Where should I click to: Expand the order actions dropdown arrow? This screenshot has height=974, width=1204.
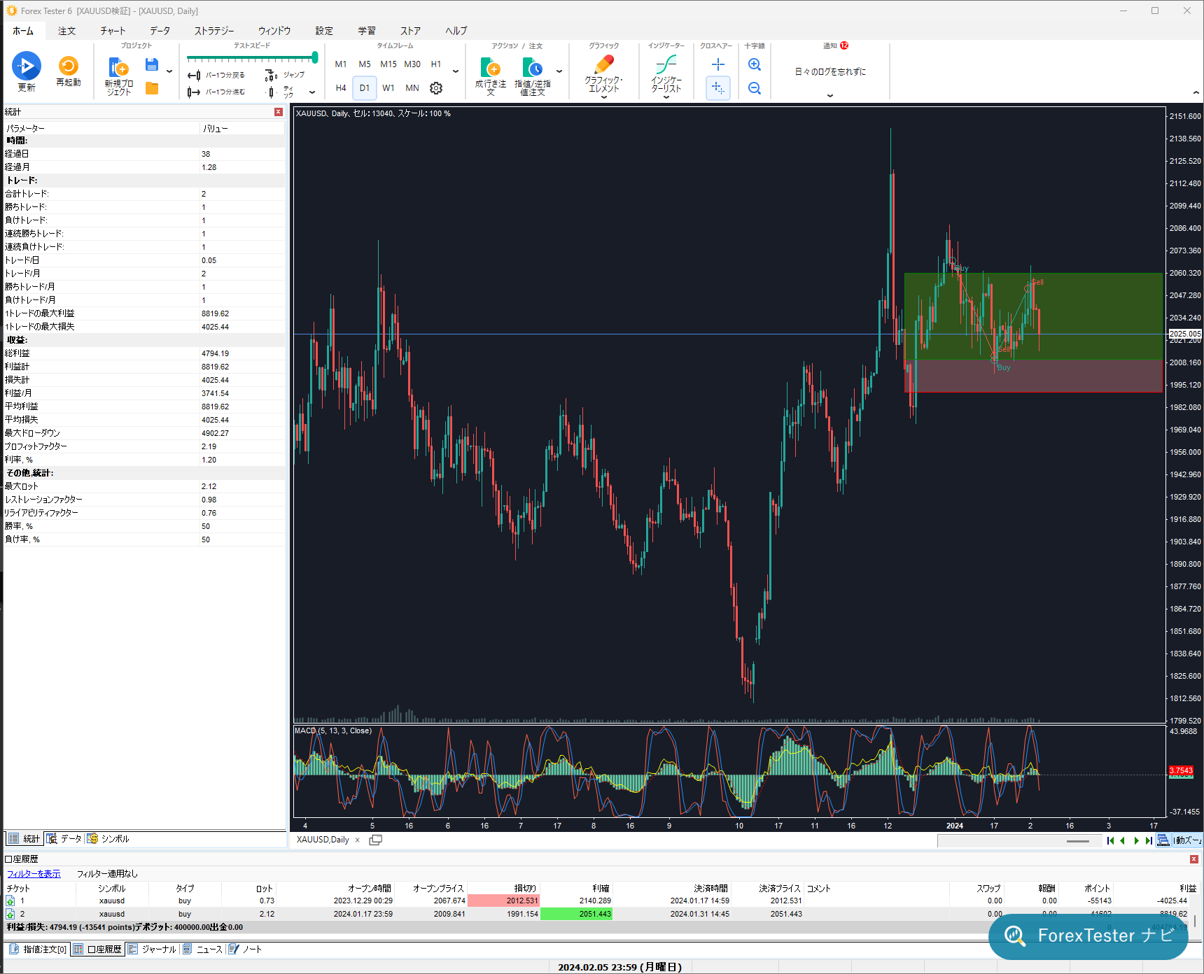click(x=559, y=71)
